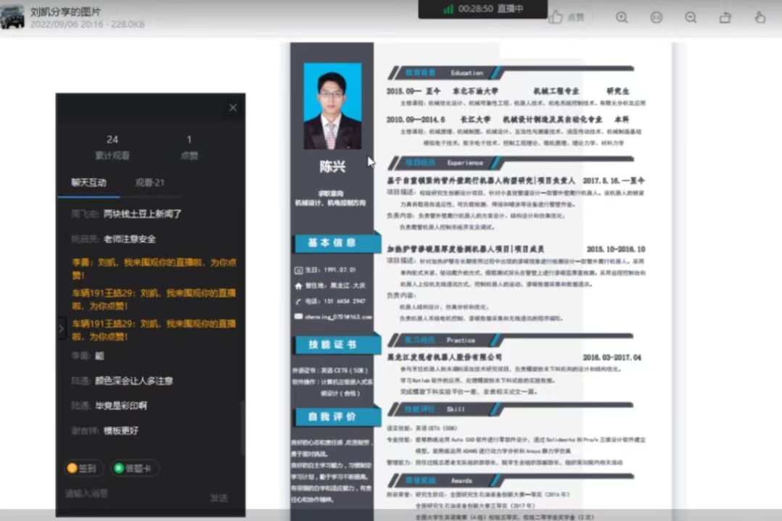
Task: Select chat message 两块钱土豆上新闻了
Action: click(142, 214)
